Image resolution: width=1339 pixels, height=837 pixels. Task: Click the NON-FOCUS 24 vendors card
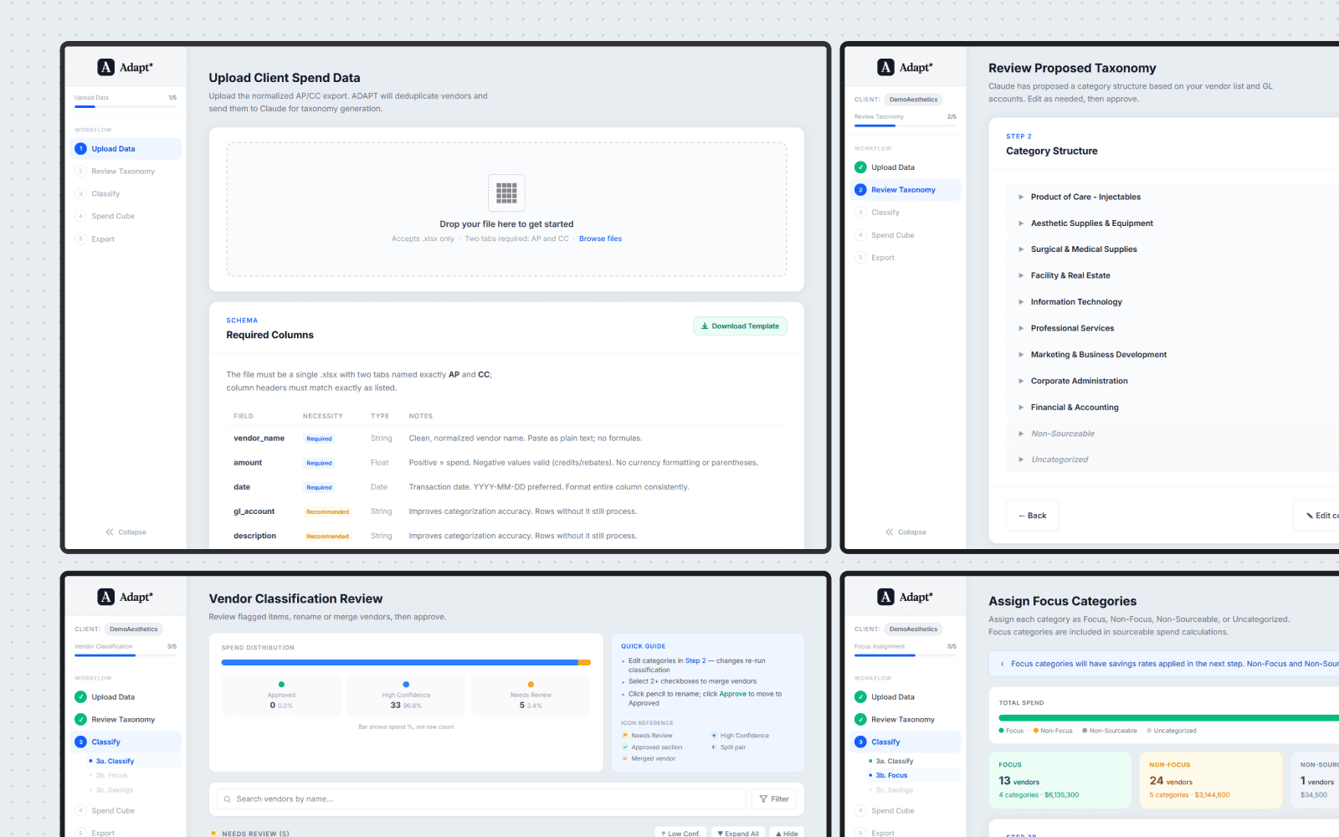coord(1211,780)
